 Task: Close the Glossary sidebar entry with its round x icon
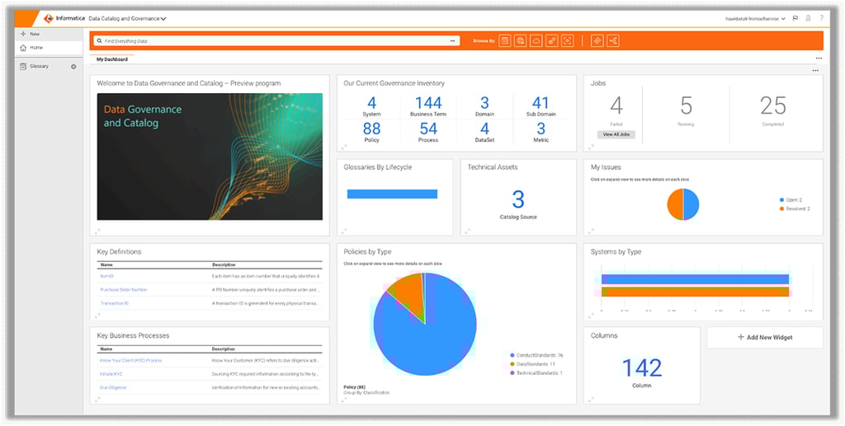pyautogui.click(x=73, y=67)
